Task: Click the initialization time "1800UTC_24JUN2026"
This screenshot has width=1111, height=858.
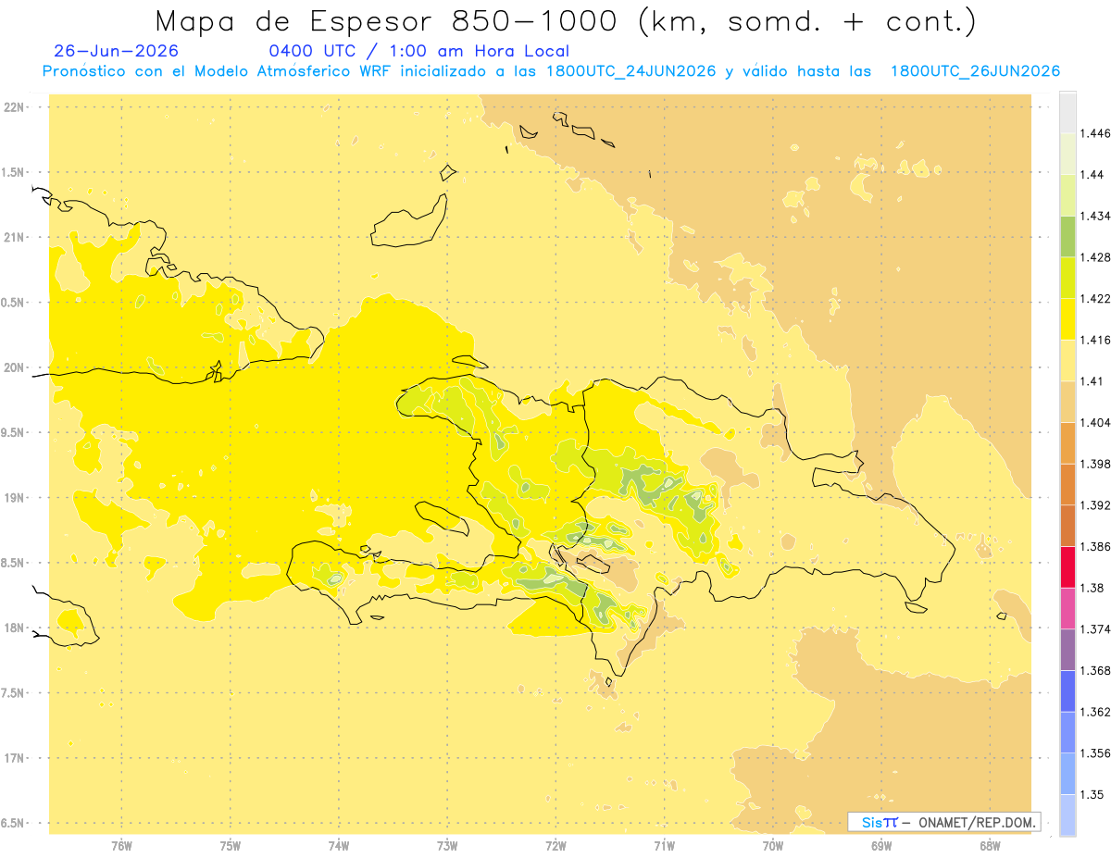Action: tap(630, 71)
